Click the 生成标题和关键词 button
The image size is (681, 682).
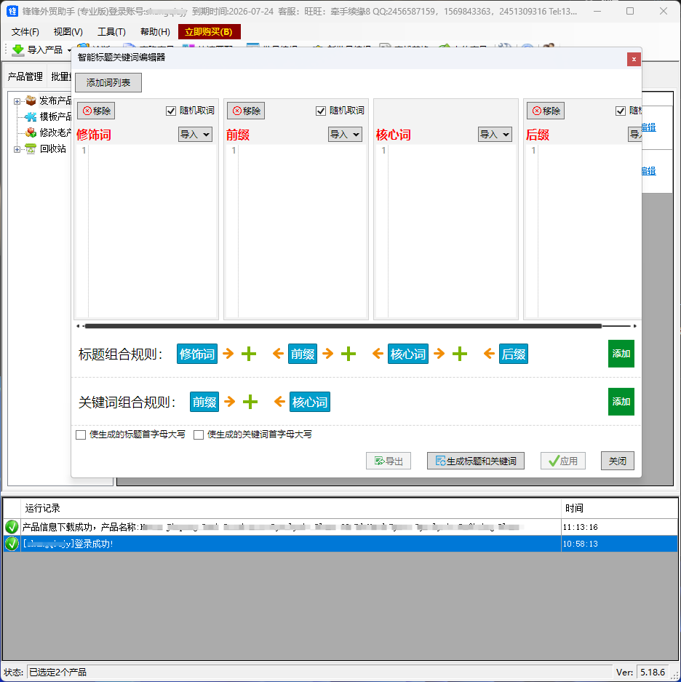point(475,461)
